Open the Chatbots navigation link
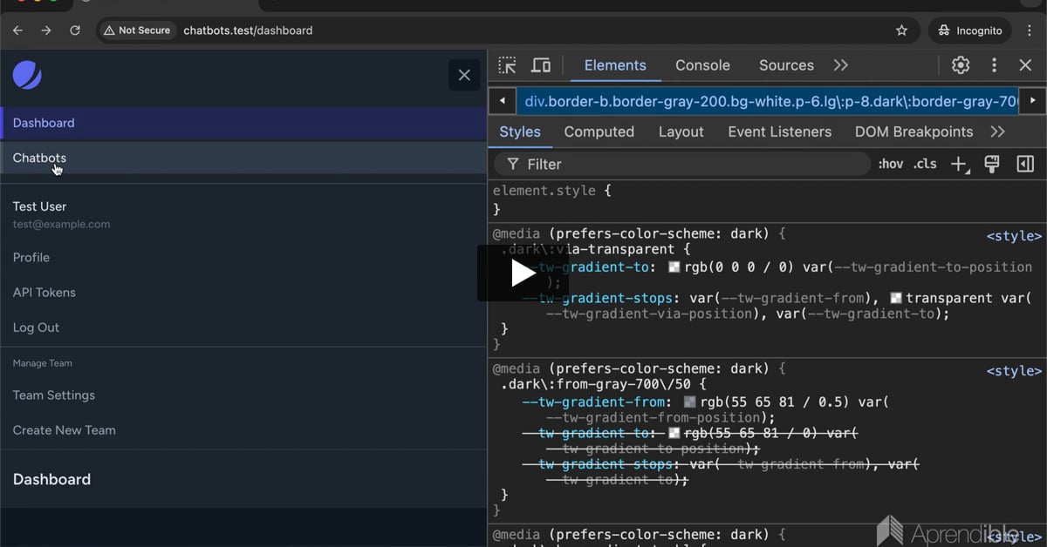 [39, 158]
